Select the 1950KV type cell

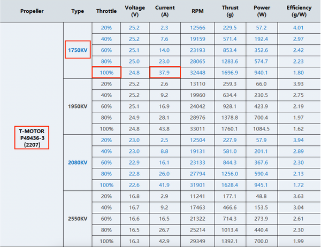[x=77, y=106]
